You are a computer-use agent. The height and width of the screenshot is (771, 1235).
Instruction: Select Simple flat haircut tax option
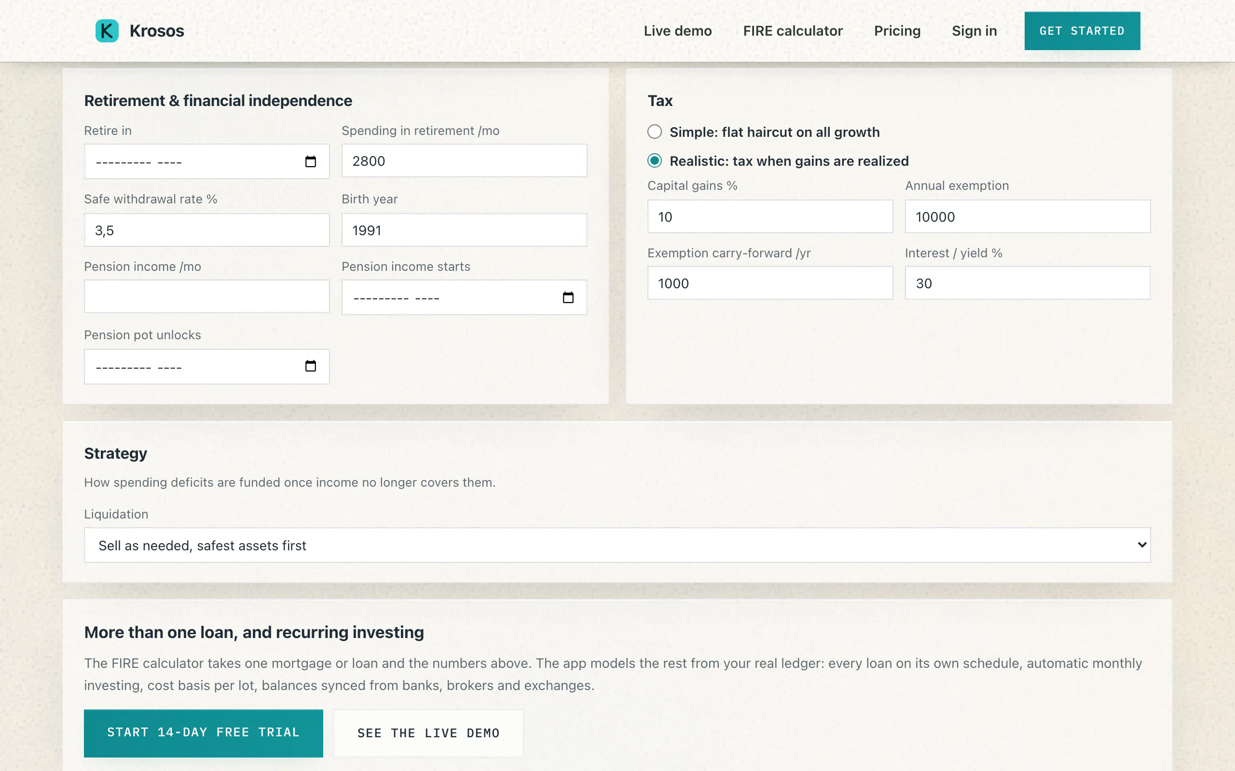point(655,132)
